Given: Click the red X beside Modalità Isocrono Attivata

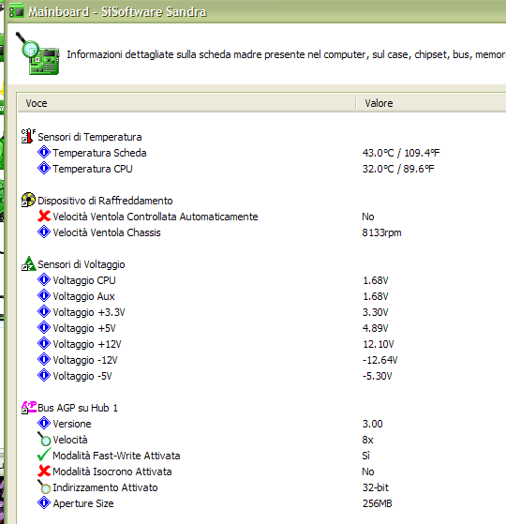Looking at the screenshot, I should [x=44, y=472].
